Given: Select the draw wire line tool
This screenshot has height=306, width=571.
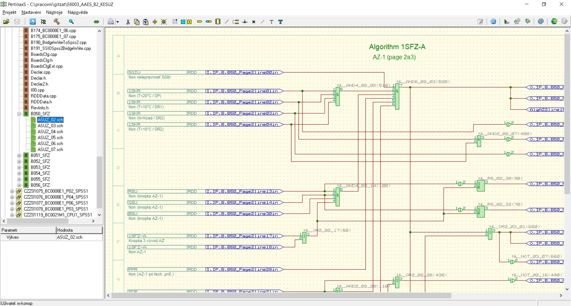Looking at the screenshot, I should tap(227, 22).
